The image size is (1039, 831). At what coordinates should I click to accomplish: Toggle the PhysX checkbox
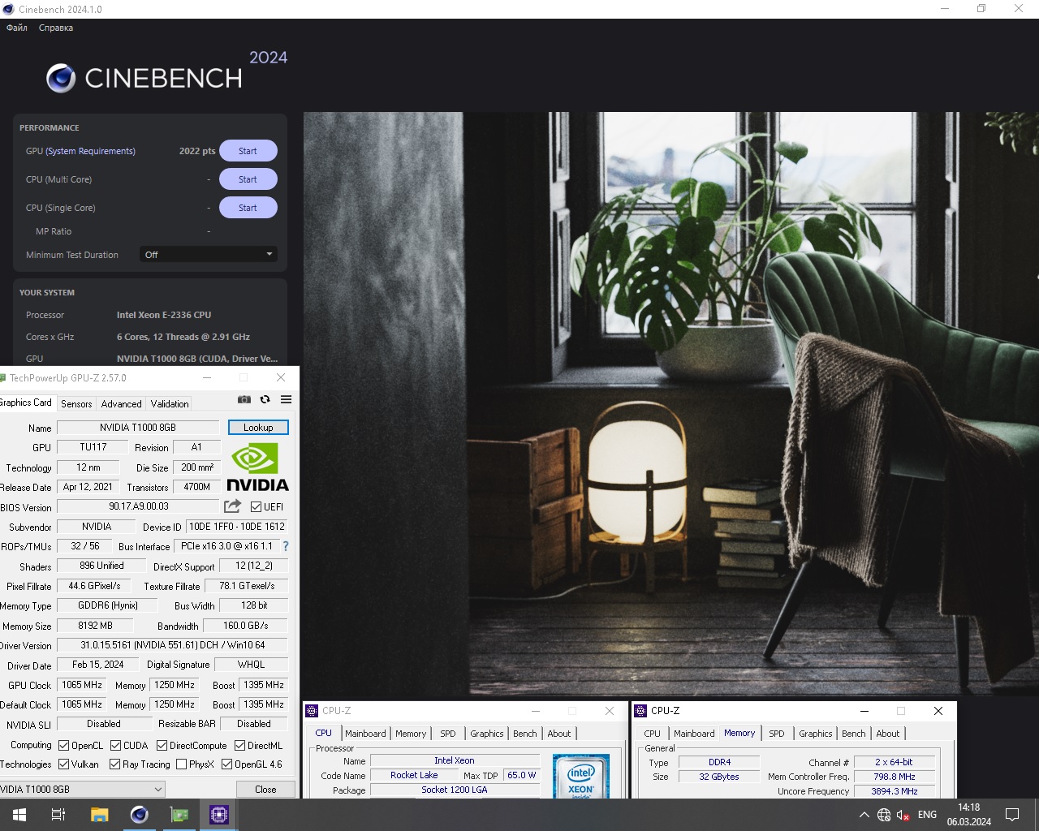[182, 764]
